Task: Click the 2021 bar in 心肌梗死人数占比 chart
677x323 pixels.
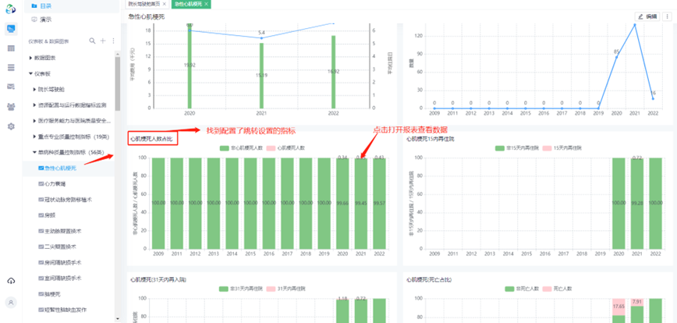Action: pos(361,204)
